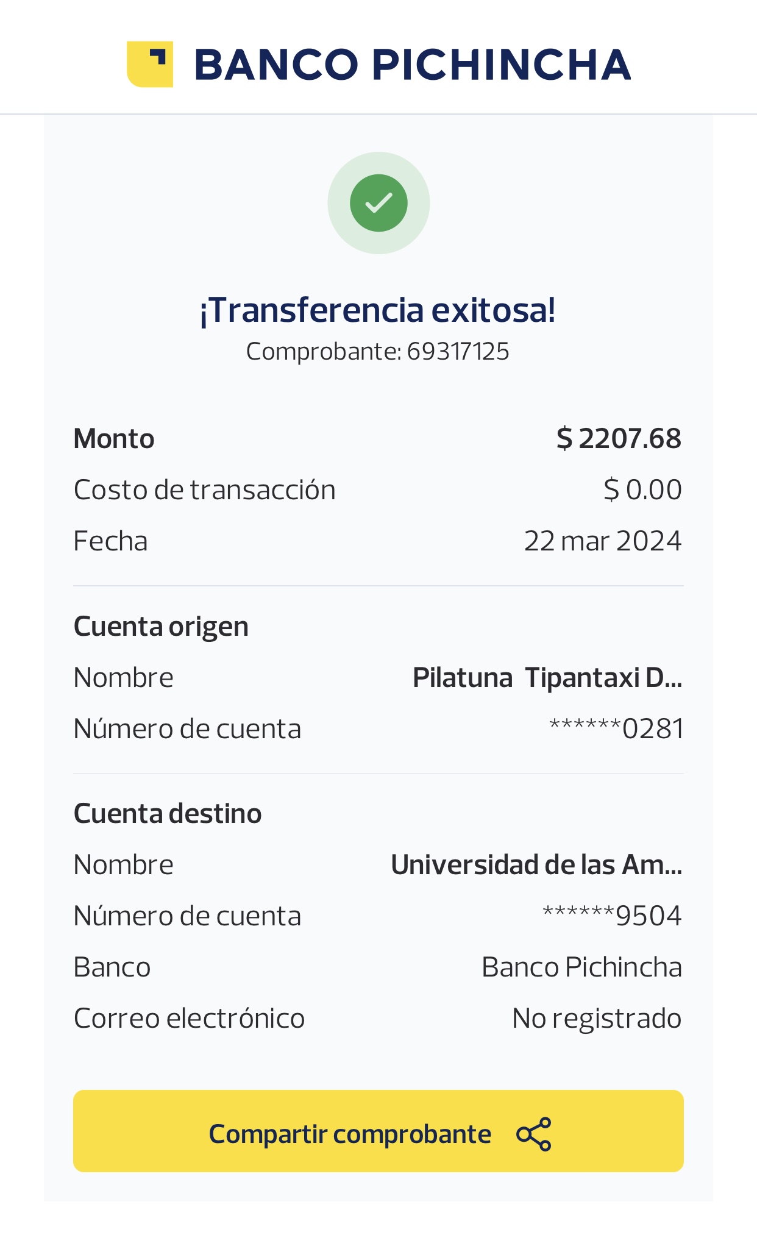Screen dimensions: 757x1235
Task: Select the destination bank value Banco Pichincha
Action: [581, 967]
